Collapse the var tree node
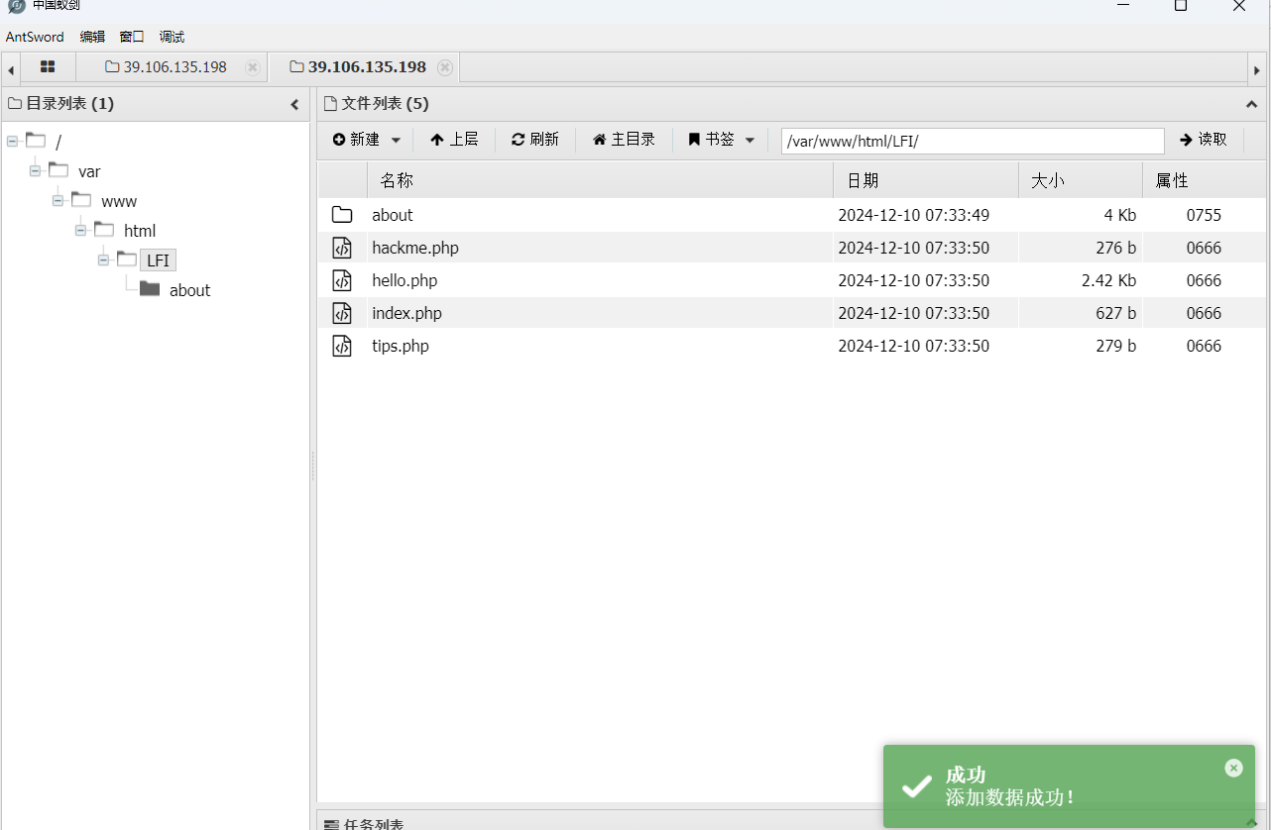This screenshot has width=1271, height=830. pyautogui.click(x=35, y=171)
